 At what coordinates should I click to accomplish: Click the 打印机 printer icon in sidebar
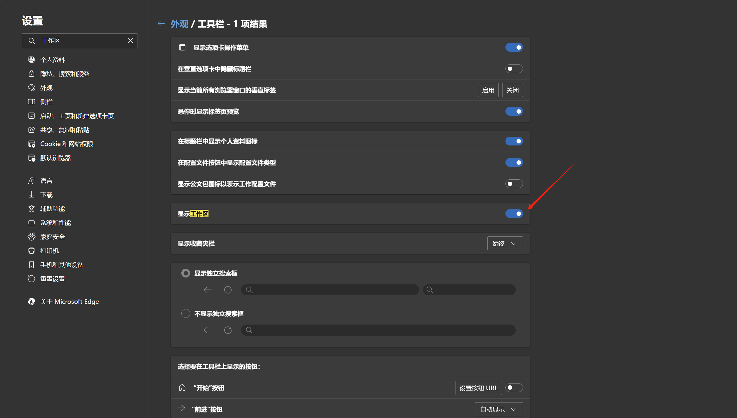32,251
